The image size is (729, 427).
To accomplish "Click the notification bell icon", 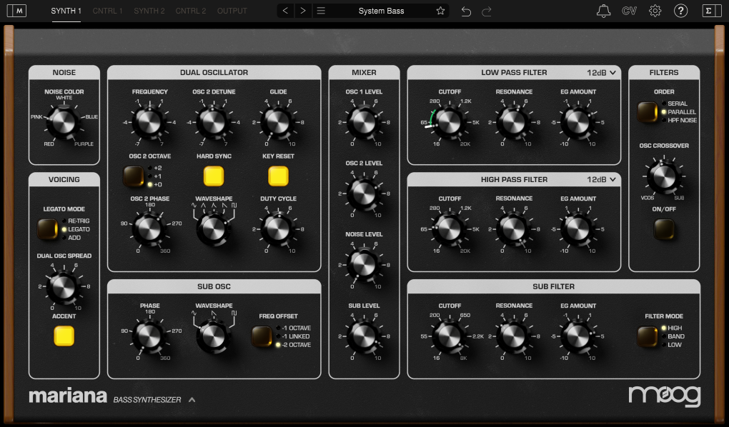I will click(604, 11).
